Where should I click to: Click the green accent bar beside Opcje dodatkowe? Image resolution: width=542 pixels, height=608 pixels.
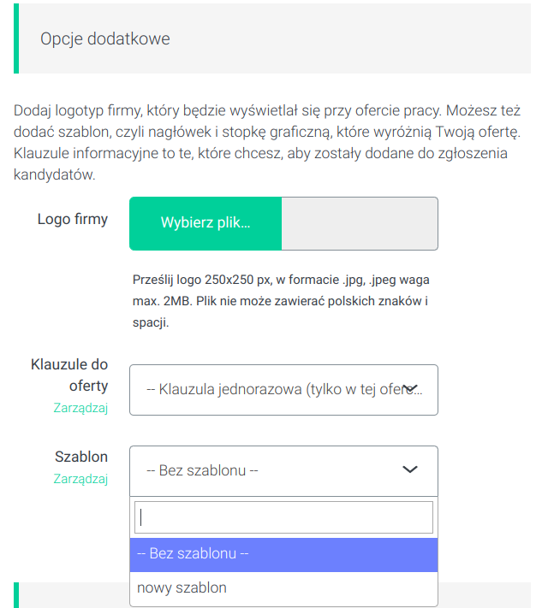coord(16,38)
